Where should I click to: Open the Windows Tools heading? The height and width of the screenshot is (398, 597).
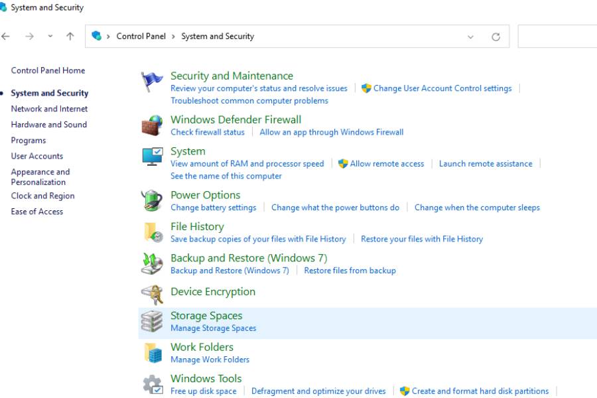pyautogui.click(x=206, y=379)
